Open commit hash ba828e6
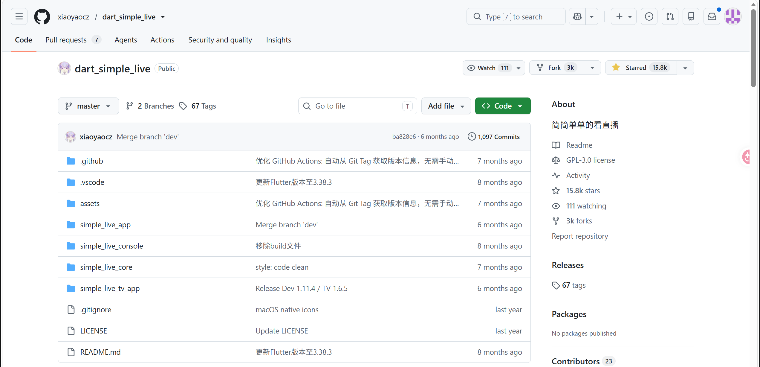This screenshot has height=367, width=760. tap(404, 137)
